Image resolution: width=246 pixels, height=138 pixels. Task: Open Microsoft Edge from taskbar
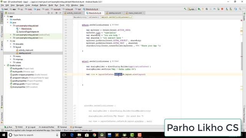pyautogui.click(x=72, y=135)
